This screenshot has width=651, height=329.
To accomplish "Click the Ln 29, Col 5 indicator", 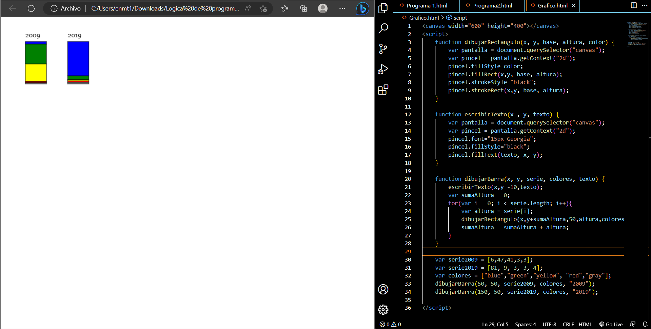I will tap(495, 324).
